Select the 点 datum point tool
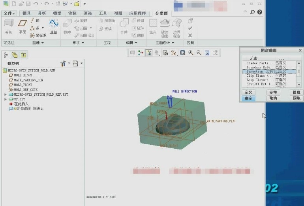The height and width of the screenshot is (206, 304). (x=35, y=28)
